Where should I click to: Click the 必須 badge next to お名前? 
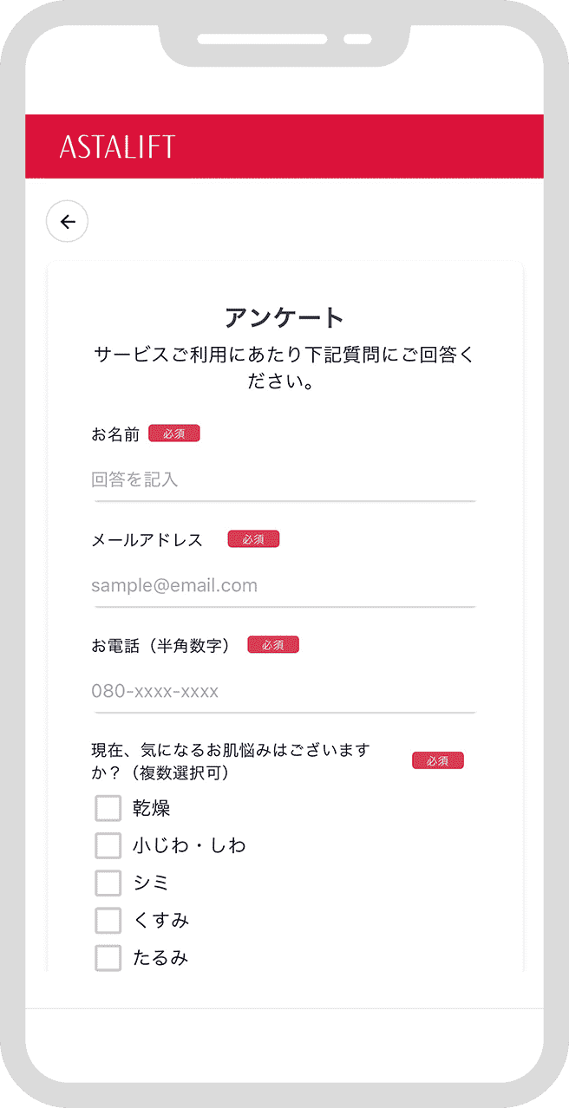coord(174,433)
